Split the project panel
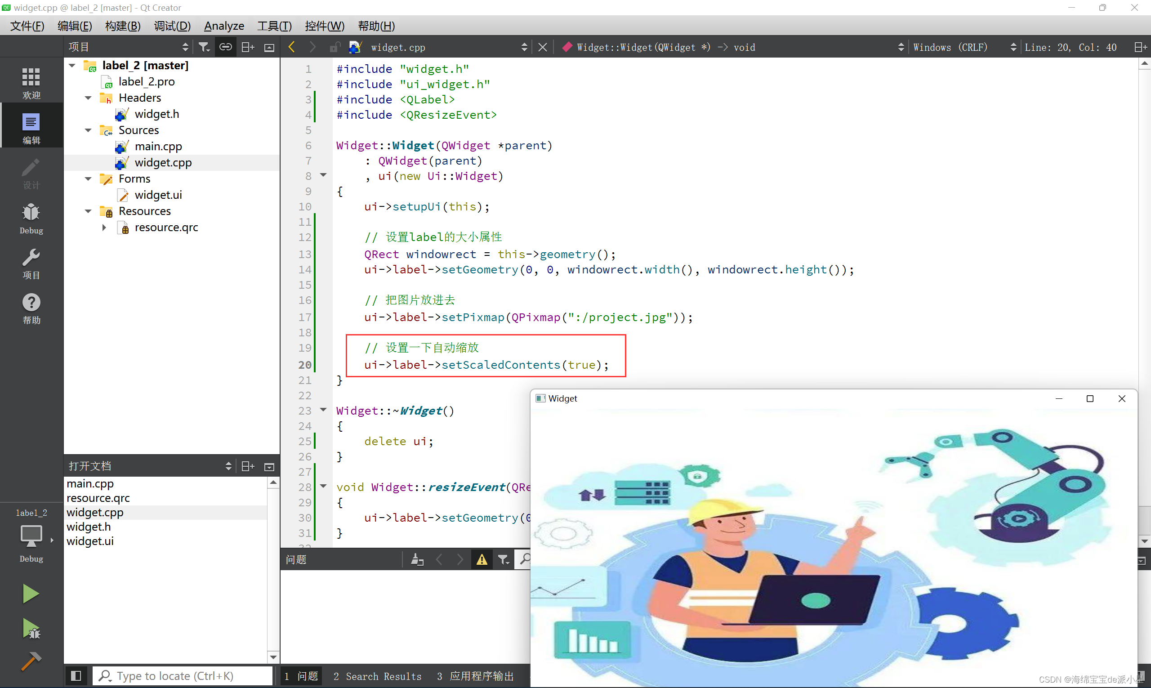 pyautogui.click(x=248, y=47)
